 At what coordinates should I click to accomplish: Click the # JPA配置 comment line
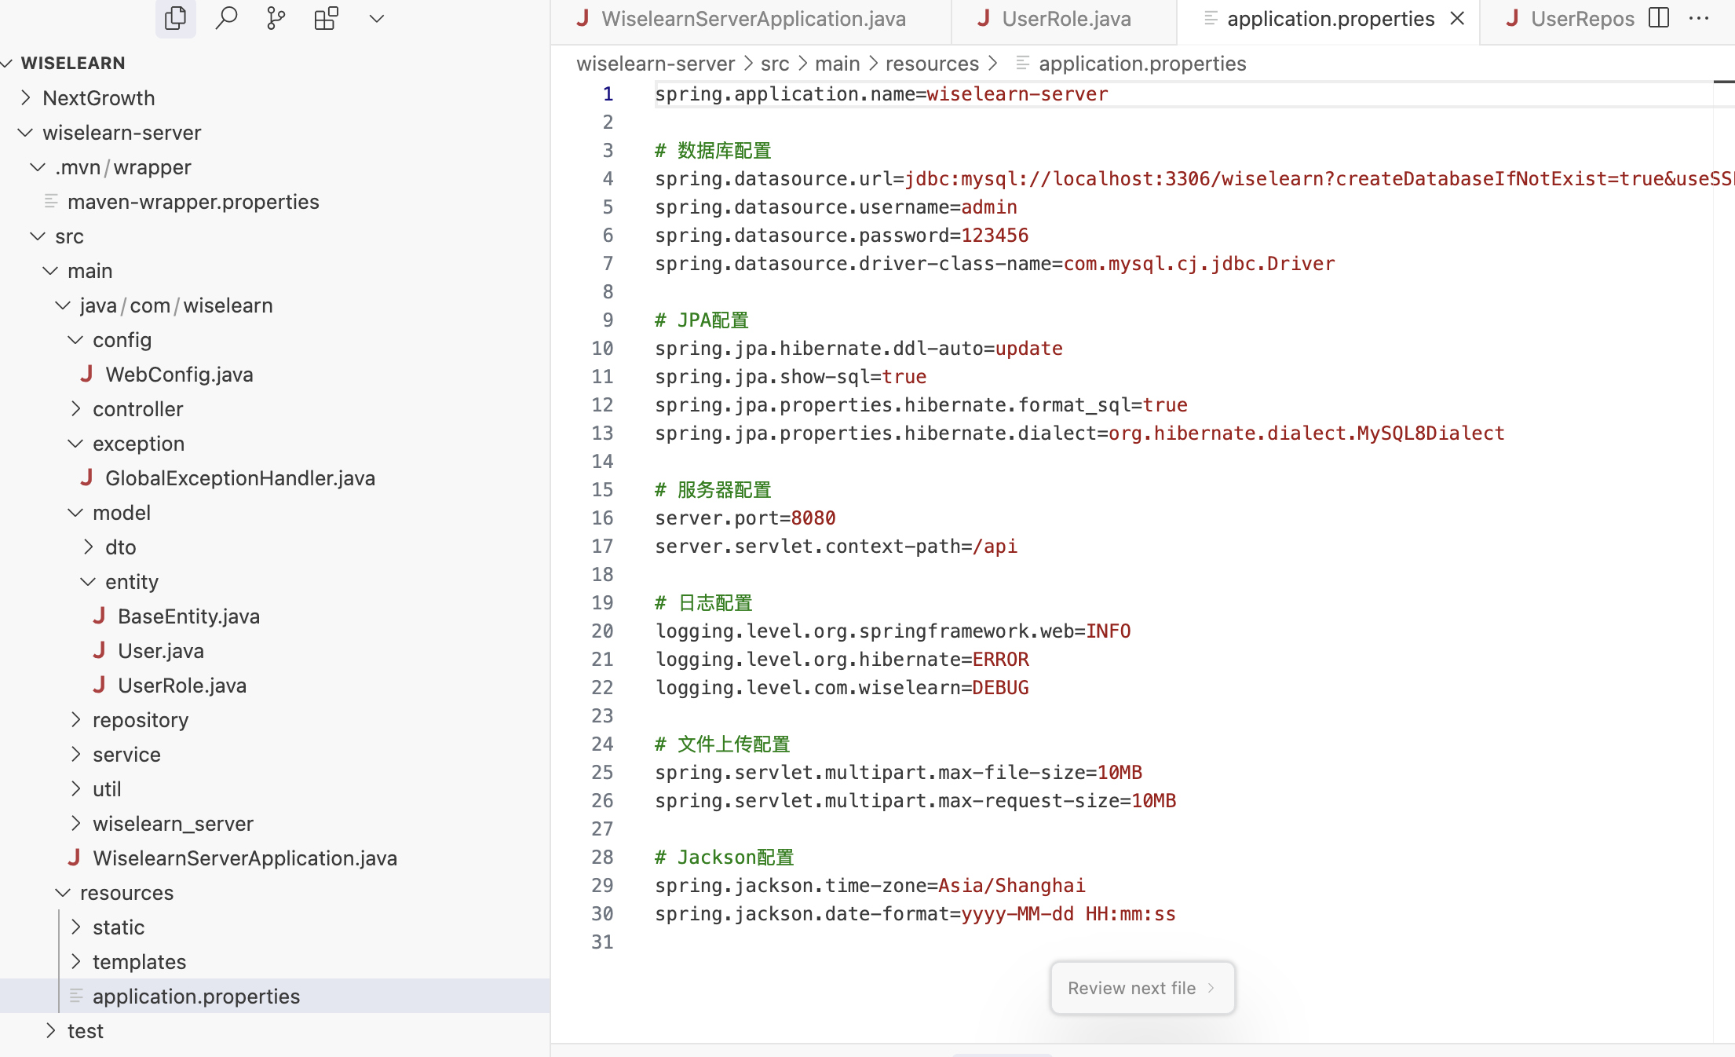point(702,320)
